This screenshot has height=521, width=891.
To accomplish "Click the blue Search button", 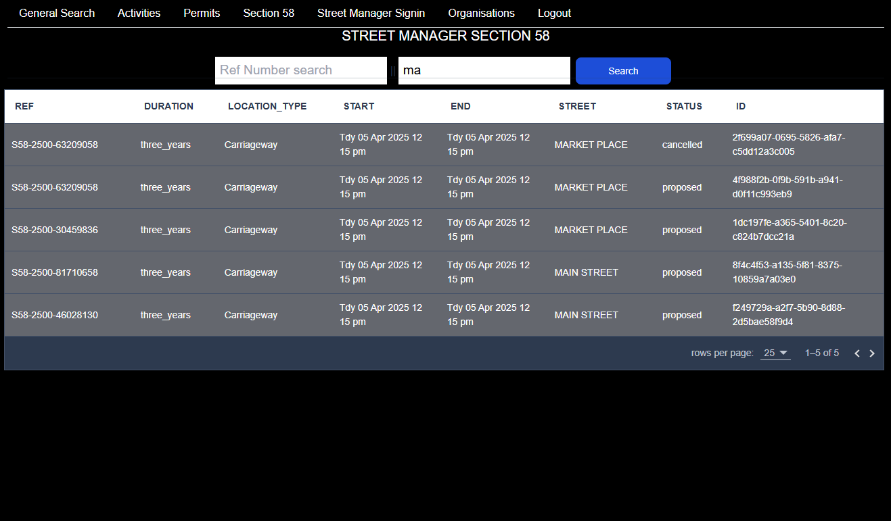I will (623, 71).
